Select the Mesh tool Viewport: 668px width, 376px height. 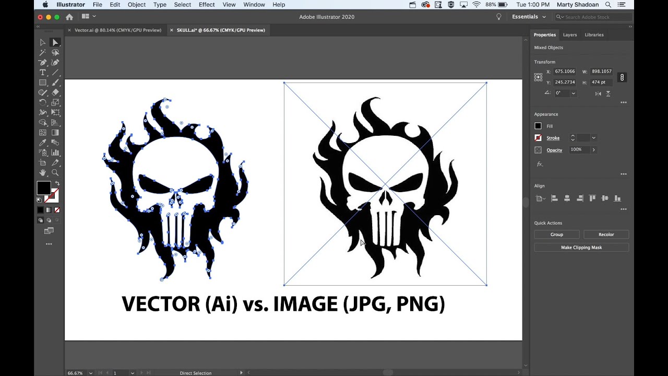[x=43, y=133]
